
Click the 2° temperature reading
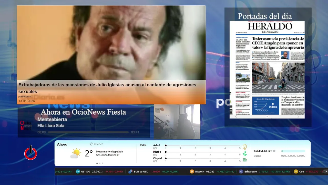[x=89, y=153]
